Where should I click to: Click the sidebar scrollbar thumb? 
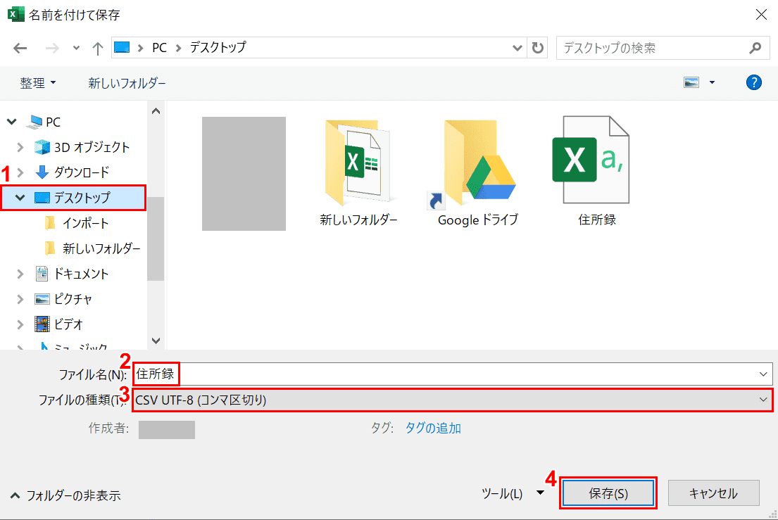click(x=156, y=239)
